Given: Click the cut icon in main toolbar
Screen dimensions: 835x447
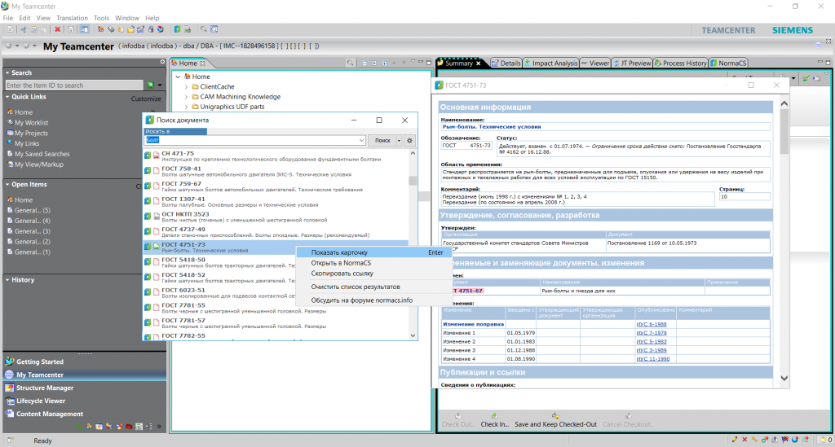Looking at the screenshot, I should pyautogui.click(x=24, y=29).
